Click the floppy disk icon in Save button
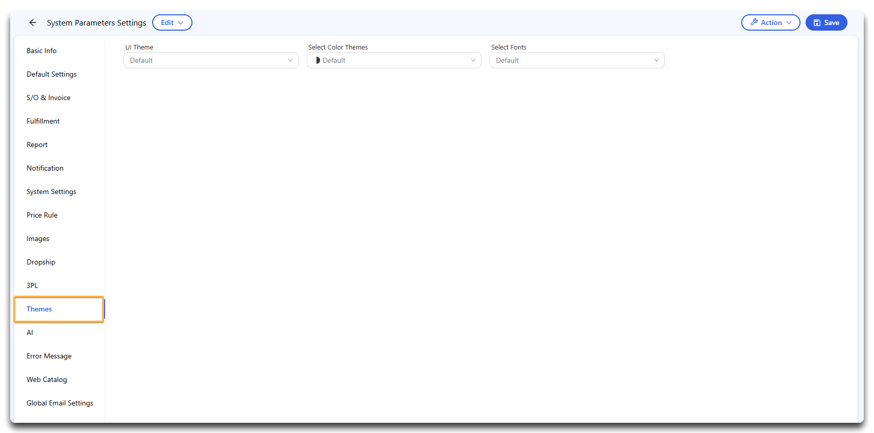The width and height of the screenshot is (874, 433). 817,22
